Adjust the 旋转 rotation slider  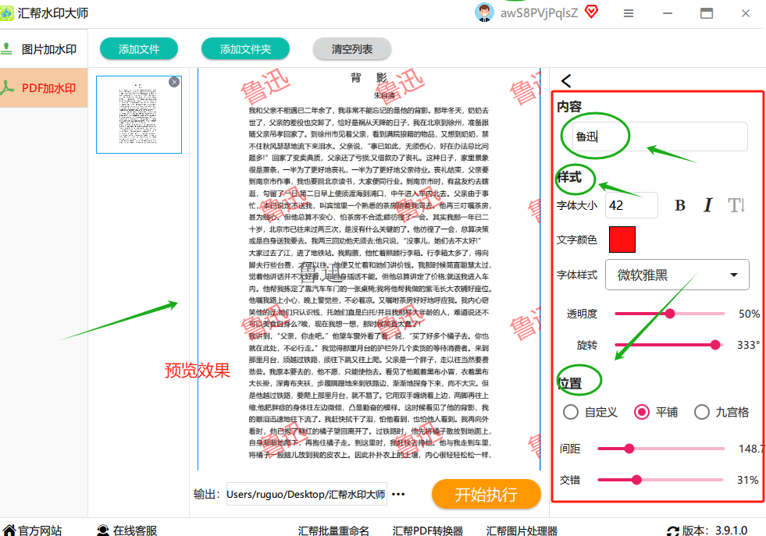click(x=669, y=345)
